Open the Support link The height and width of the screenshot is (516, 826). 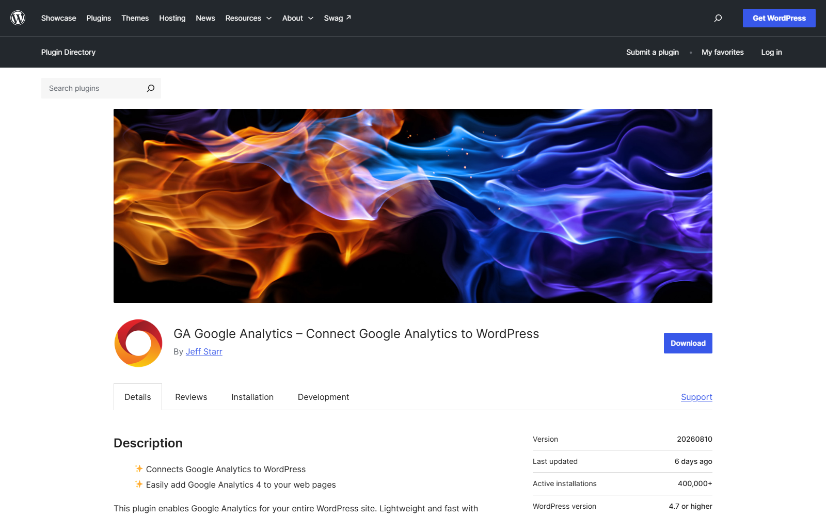(x=696, y=397)
